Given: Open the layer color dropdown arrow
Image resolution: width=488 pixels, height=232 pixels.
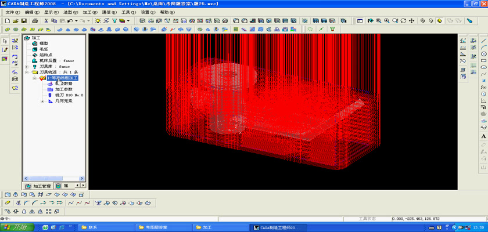Looking at the screenshot, I should 128,21.
